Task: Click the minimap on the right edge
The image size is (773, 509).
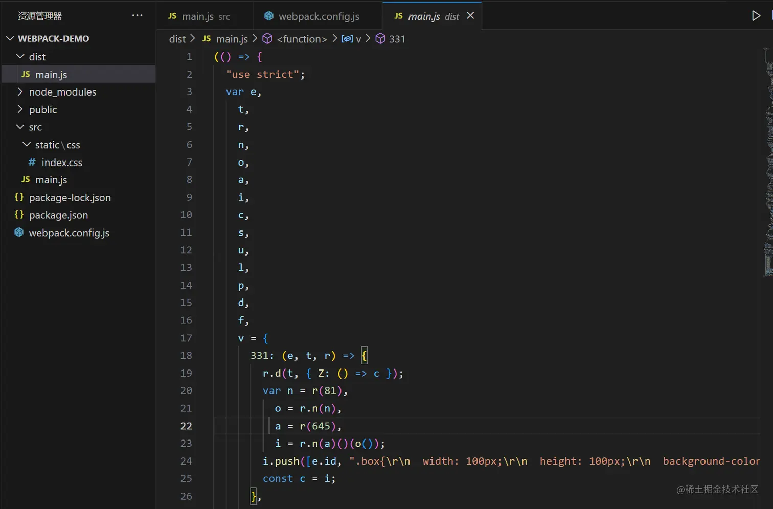Action: coord(768,162)
